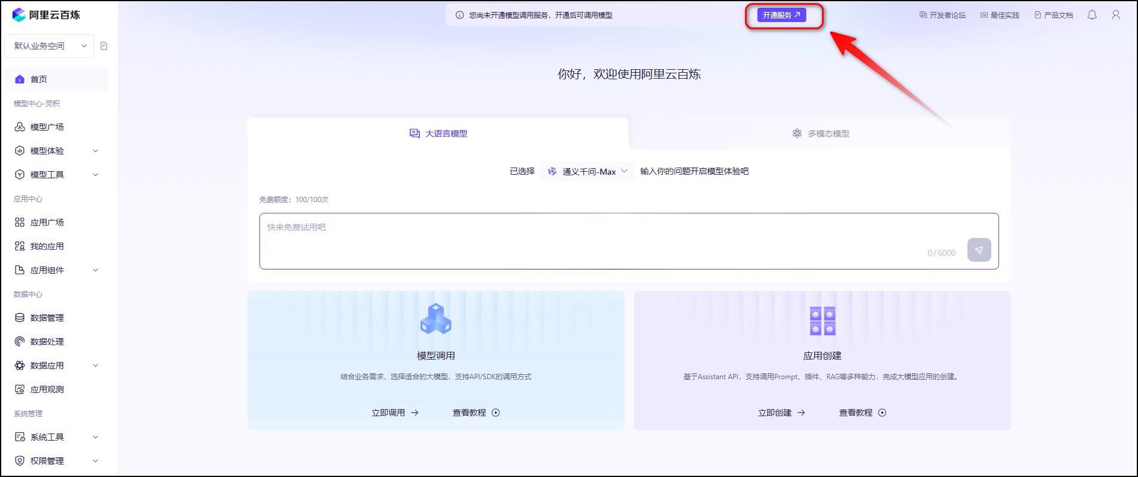Viewport: 1138px width, 477px height.
Task: Click 立即调用 in the 模型调用 card
Action: [395, 413]
